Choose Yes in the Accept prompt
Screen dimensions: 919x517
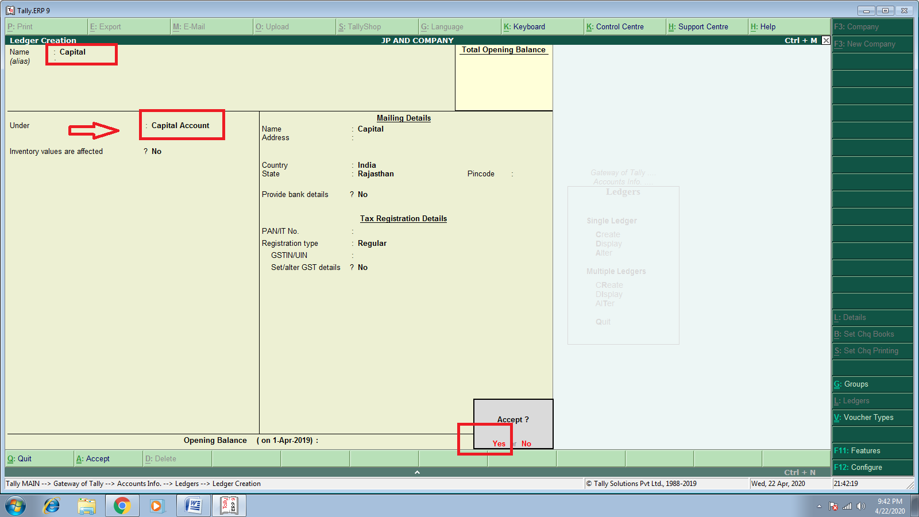pyautogui.click(x=499, y=443)
